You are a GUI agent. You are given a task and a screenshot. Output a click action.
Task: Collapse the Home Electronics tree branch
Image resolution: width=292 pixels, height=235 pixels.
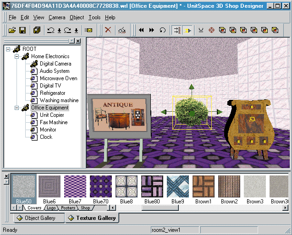point(17,56)
